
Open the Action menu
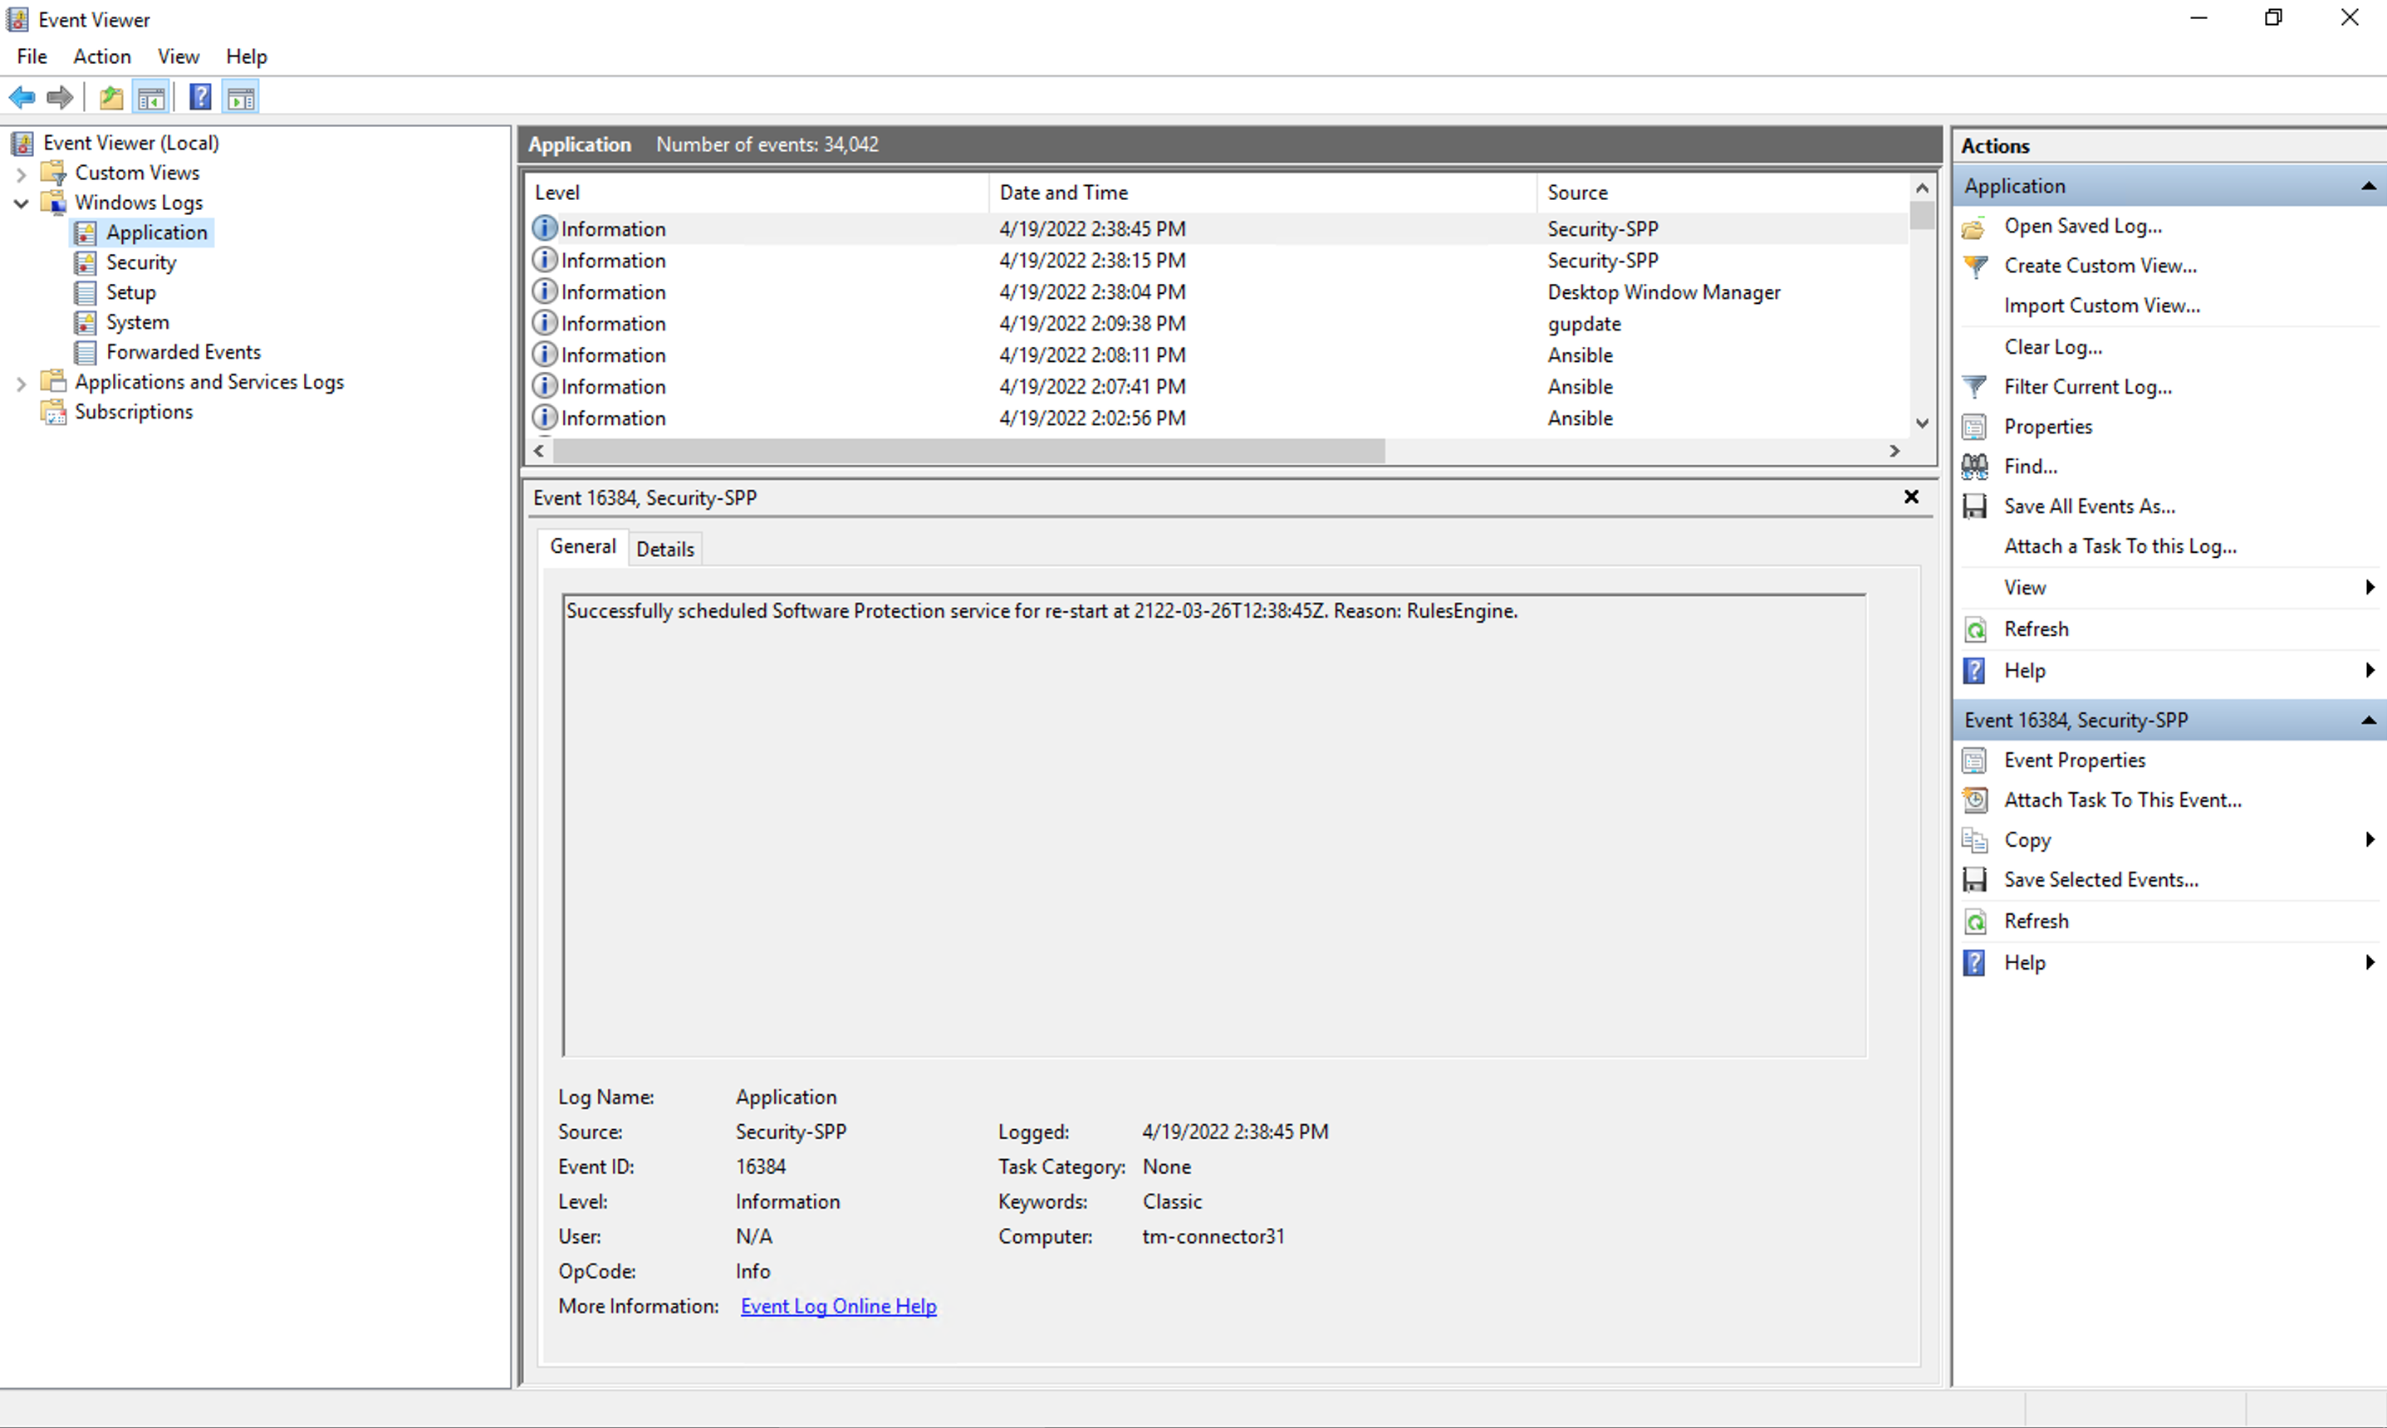[102, 56]
